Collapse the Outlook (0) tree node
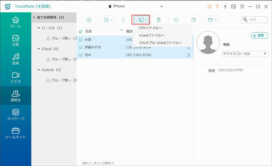Screen dimensions: 272x166 pyautogui.click(x=39, y=70)
